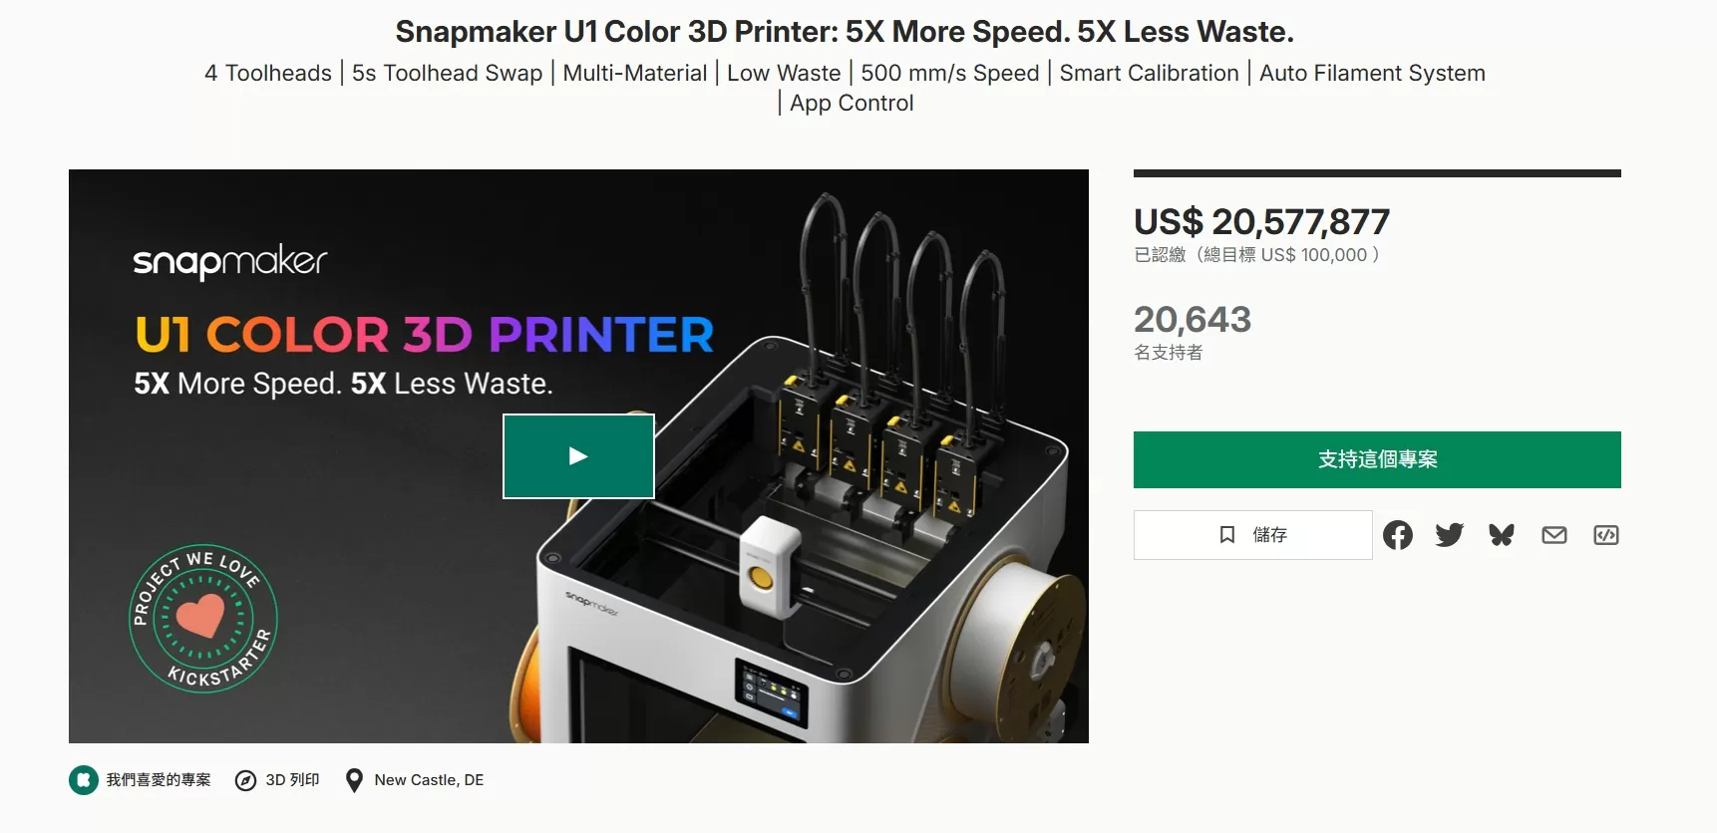Click the US$ 20,577,877 pledged amount
Screen dimensions: 1717x833
tap(1261, 221)
